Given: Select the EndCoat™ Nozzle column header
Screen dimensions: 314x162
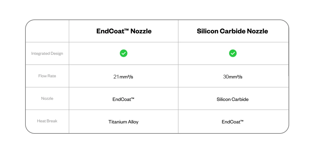Looking at the screenshot, I should tap(124, 31).
